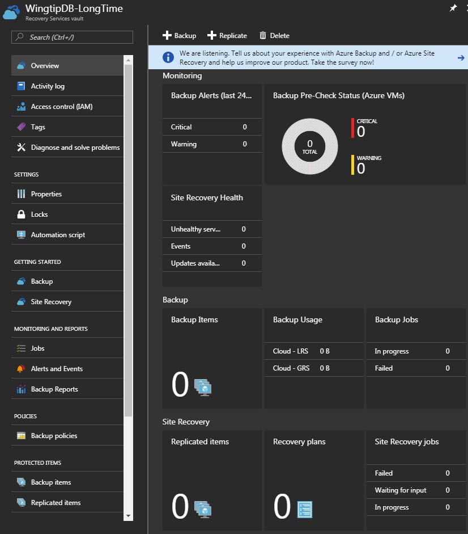Click the Replicated items tile VM icon

click(203, 509)
